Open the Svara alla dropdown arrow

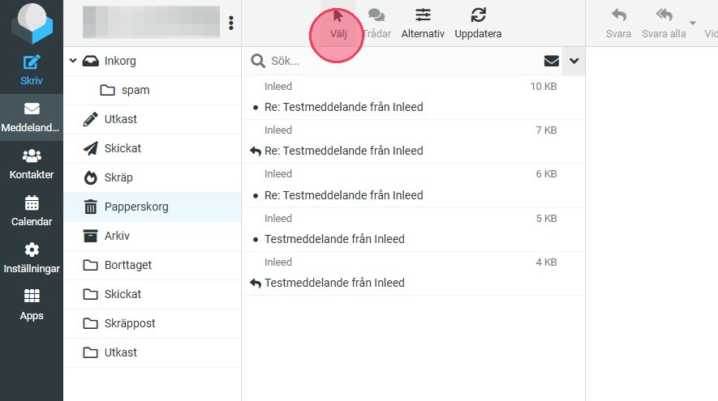click(692, 23)
